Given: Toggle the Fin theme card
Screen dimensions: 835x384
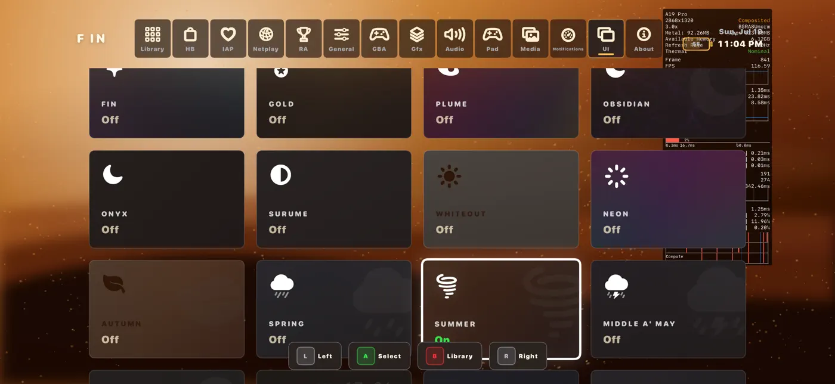Looking at the screenshot, I should pos(167,103).
